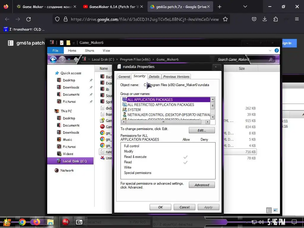Open the Security tab in rundata Properties
The image size is (304, 228).
[139, 76]
